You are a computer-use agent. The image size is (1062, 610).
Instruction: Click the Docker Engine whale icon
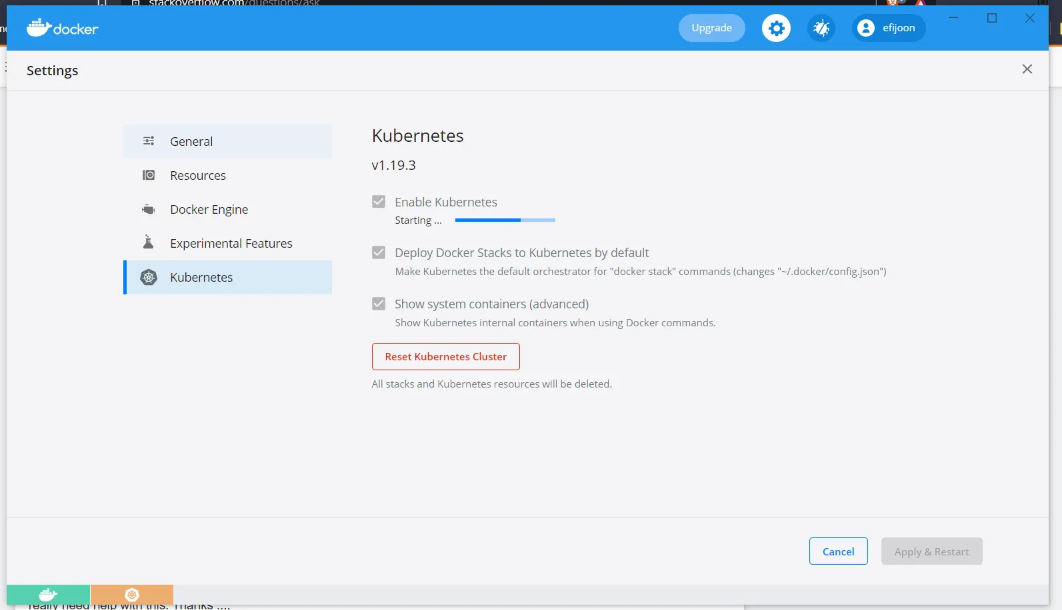(149, 209)
